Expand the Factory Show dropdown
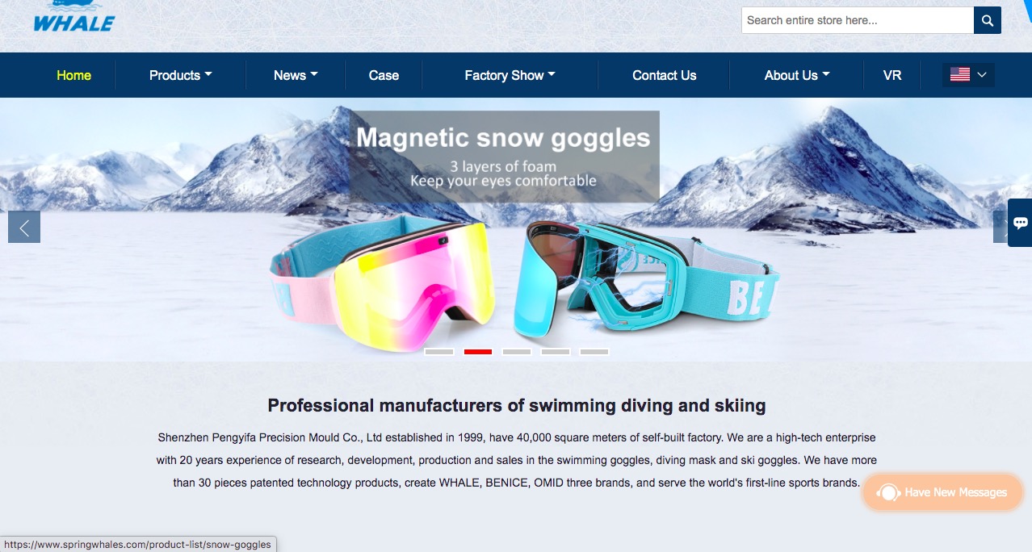The image size is (1032, 552). pyautogui.click(x=510, y=75)
